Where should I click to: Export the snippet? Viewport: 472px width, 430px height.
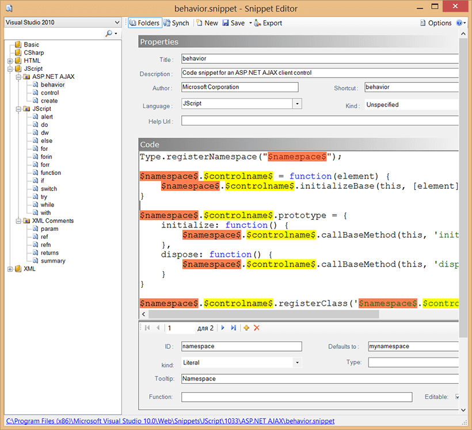pos(268,23)
